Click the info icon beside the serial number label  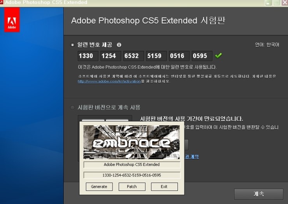[119, 45]
